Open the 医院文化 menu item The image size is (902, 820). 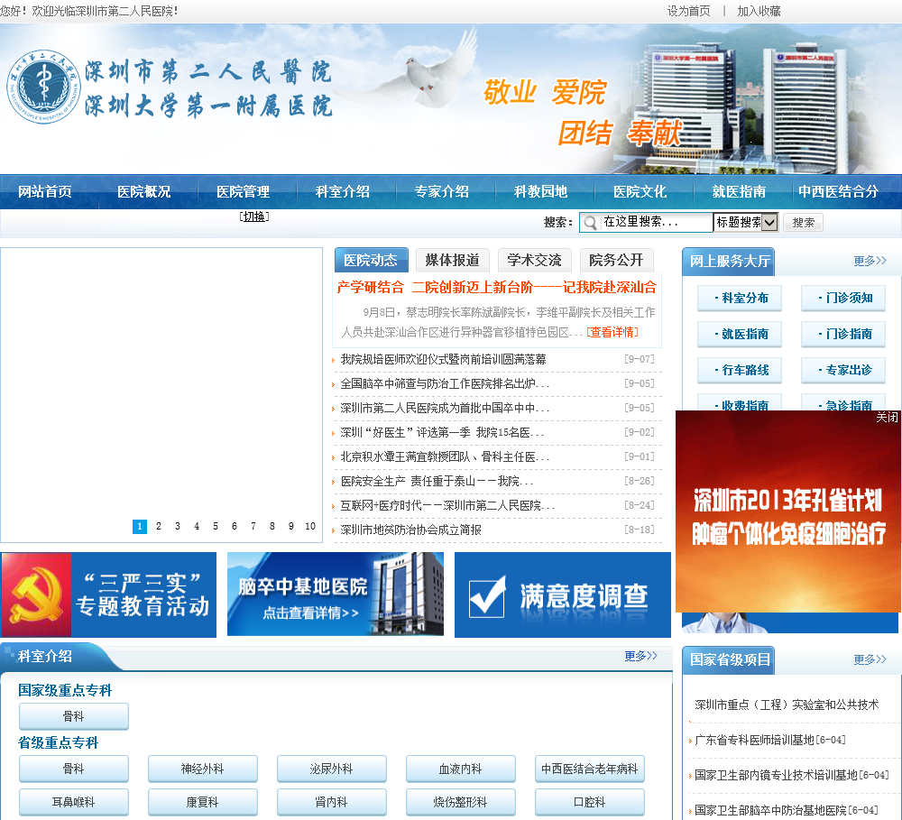point(640,191)
